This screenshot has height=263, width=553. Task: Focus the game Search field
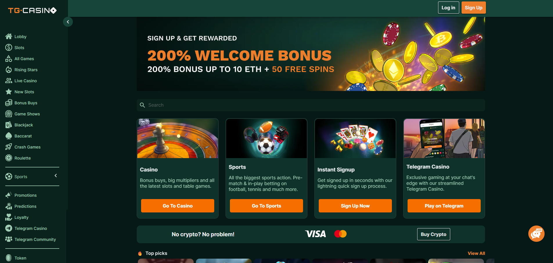(311, 105)
